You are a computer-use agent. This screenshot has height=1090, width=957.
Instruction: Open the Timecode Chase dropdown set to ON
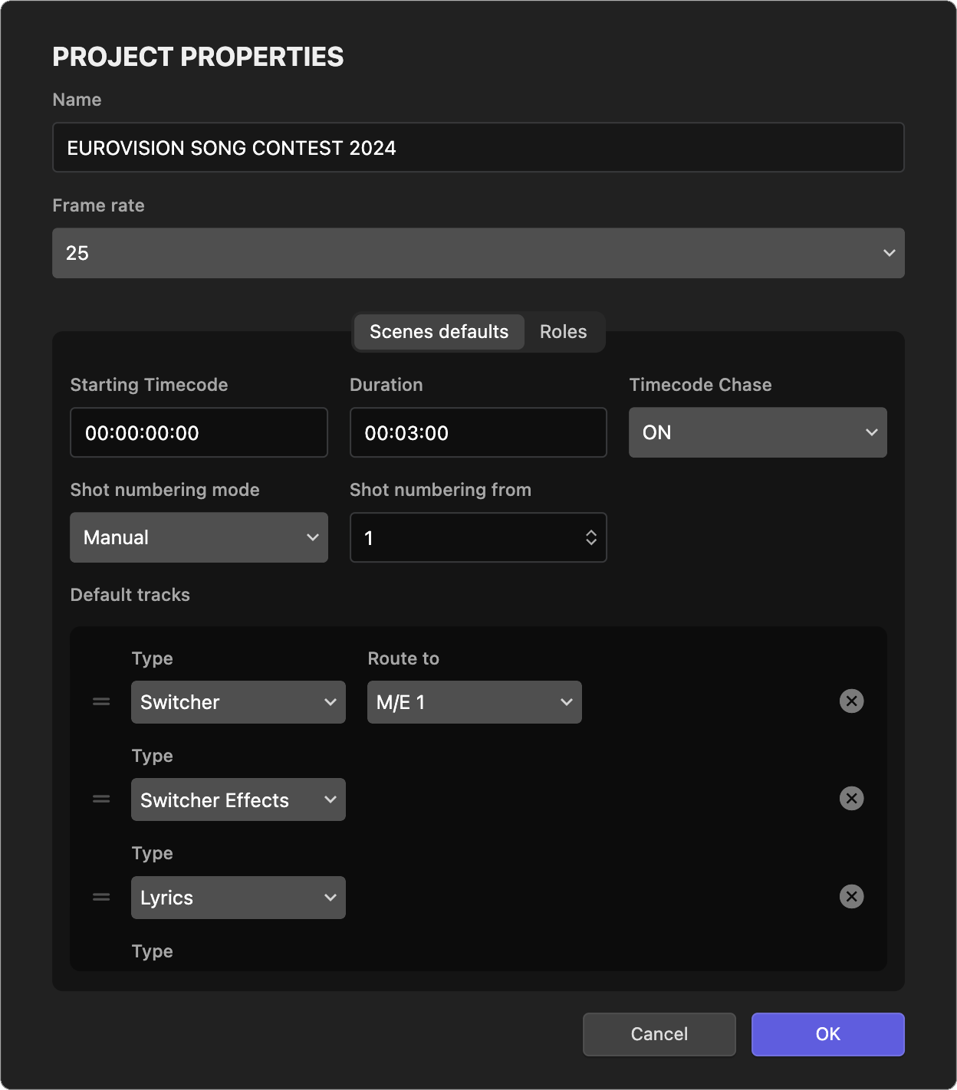pos(758,432)
